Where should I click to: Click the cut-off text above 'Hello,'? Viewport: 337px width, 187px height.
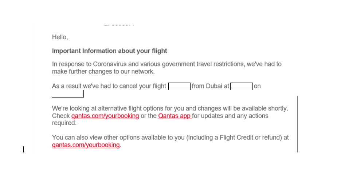pyautogui.click(x=119, y=26)
